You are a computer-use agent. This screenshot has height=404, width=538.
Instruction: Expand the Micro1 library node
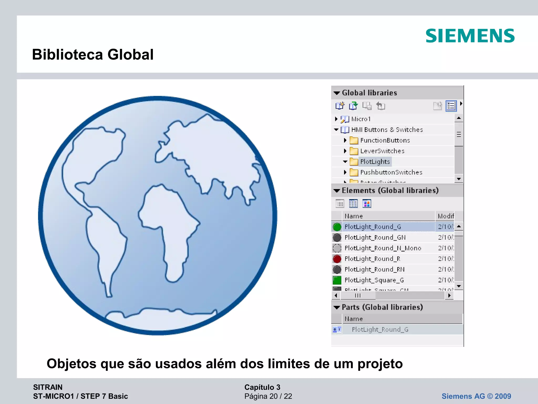pyautogui.click(x=336, y=119)
